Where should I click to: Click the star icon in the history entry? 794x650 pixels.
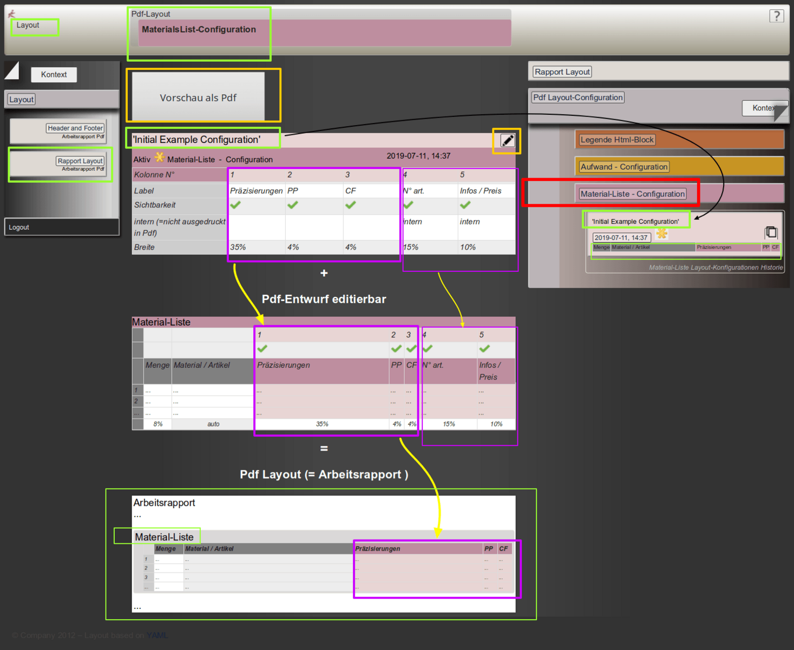click(x=661, y=234)
